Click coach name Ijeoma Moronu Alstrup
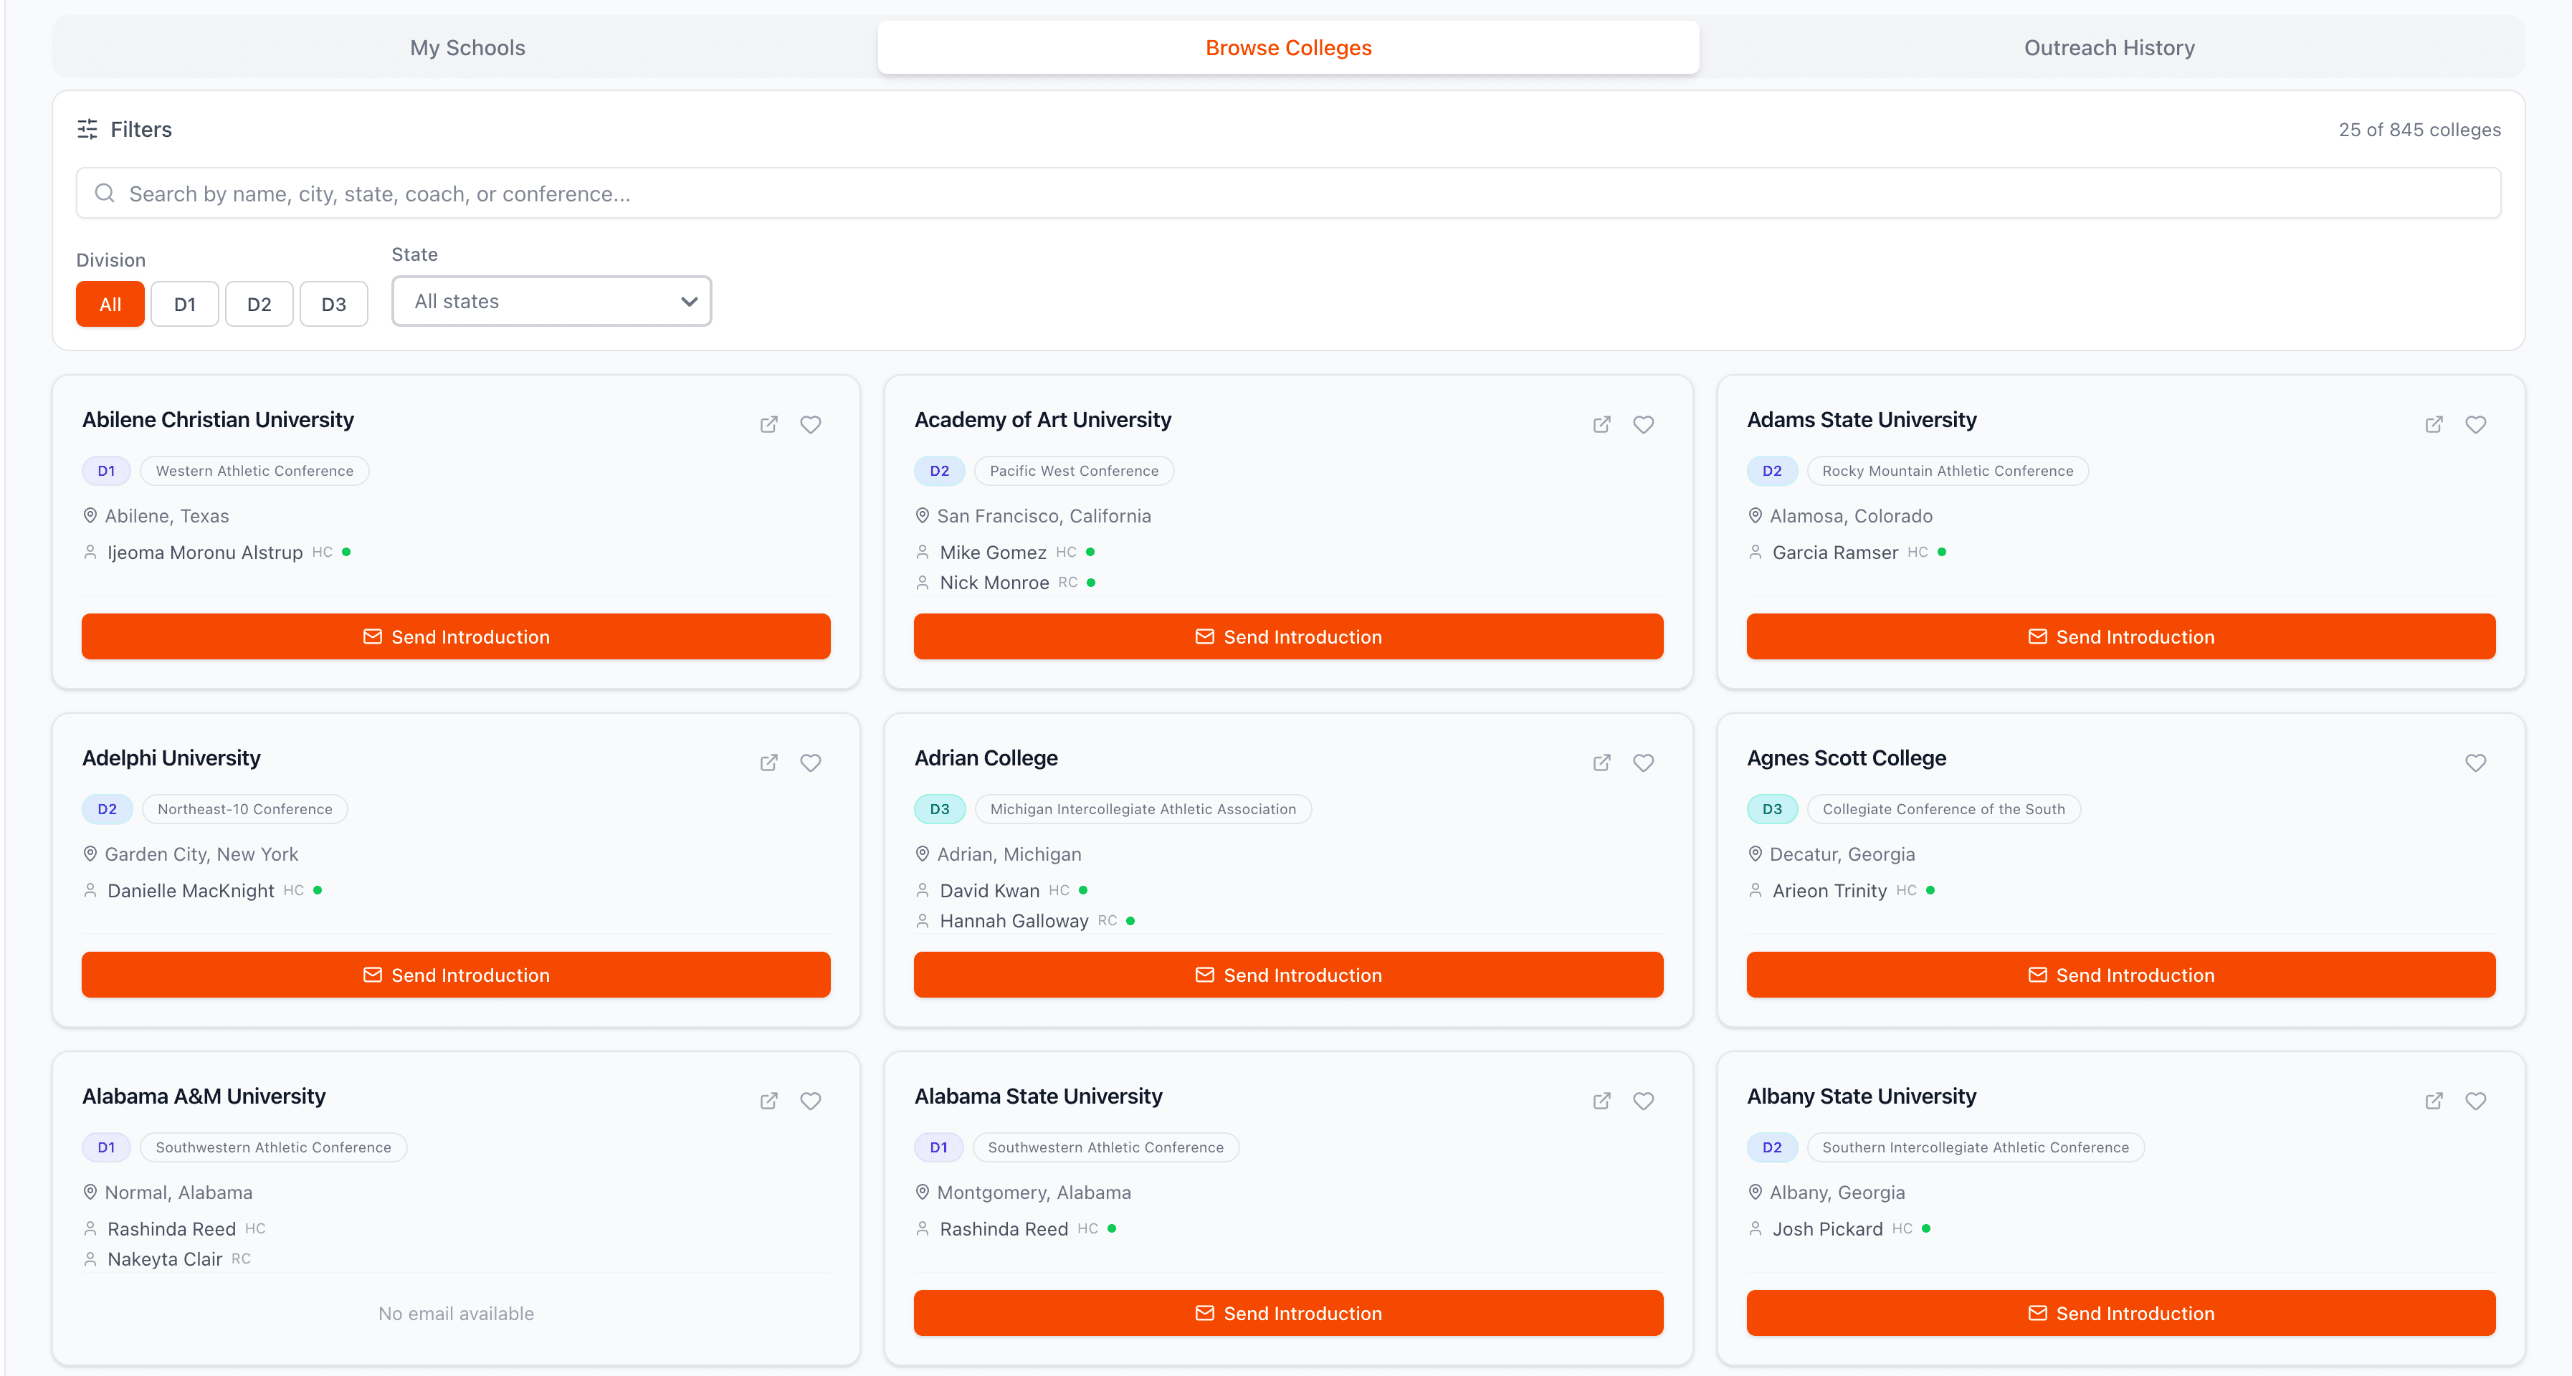Screen dimensions: 2572x1376 [x=205, y=553]
